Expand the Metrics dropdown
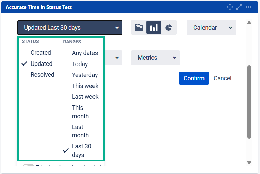 point(155,58)
